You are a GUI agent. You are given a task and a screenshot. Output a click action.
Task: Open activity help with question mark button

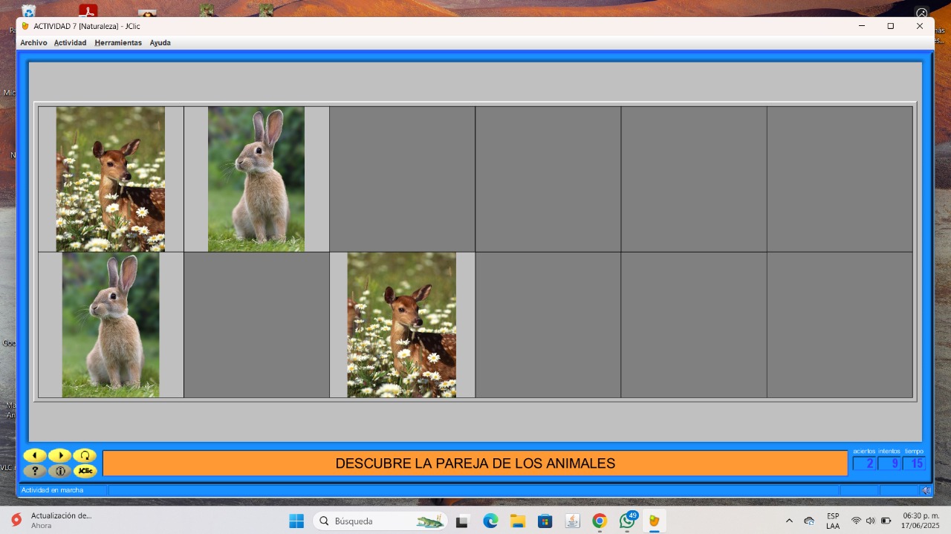34,471
